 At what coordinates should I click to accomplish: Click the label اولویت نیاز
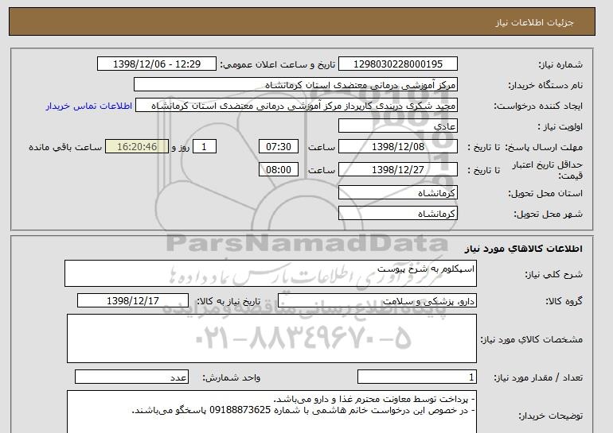pos(560,127)
